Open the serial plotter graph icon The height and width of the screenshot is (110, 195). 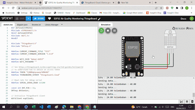tap(182, 101)
